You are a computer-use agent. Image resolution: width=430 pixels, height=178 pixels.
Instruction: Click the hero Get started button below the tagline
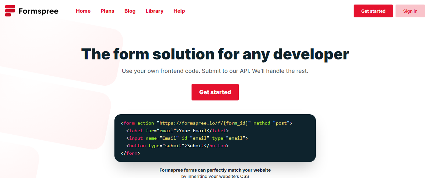pyautogui.click(x=215, y=92)
